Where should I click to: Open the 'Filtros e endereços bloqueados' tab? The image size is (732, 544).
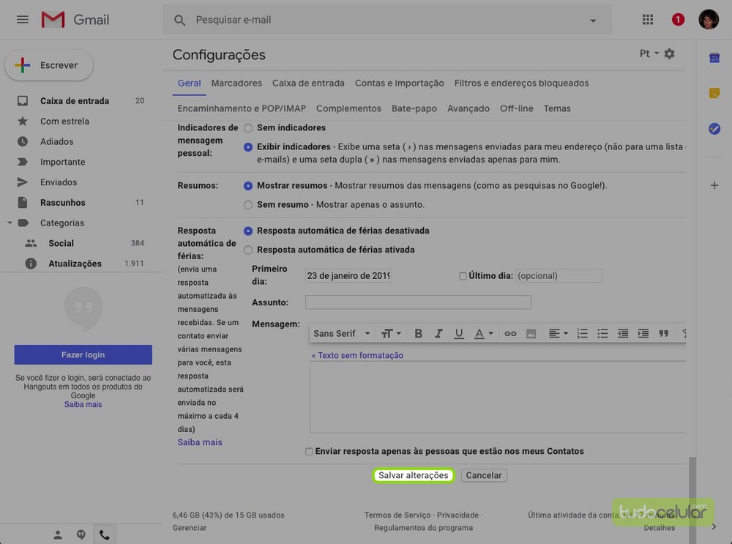coord(521,83)
